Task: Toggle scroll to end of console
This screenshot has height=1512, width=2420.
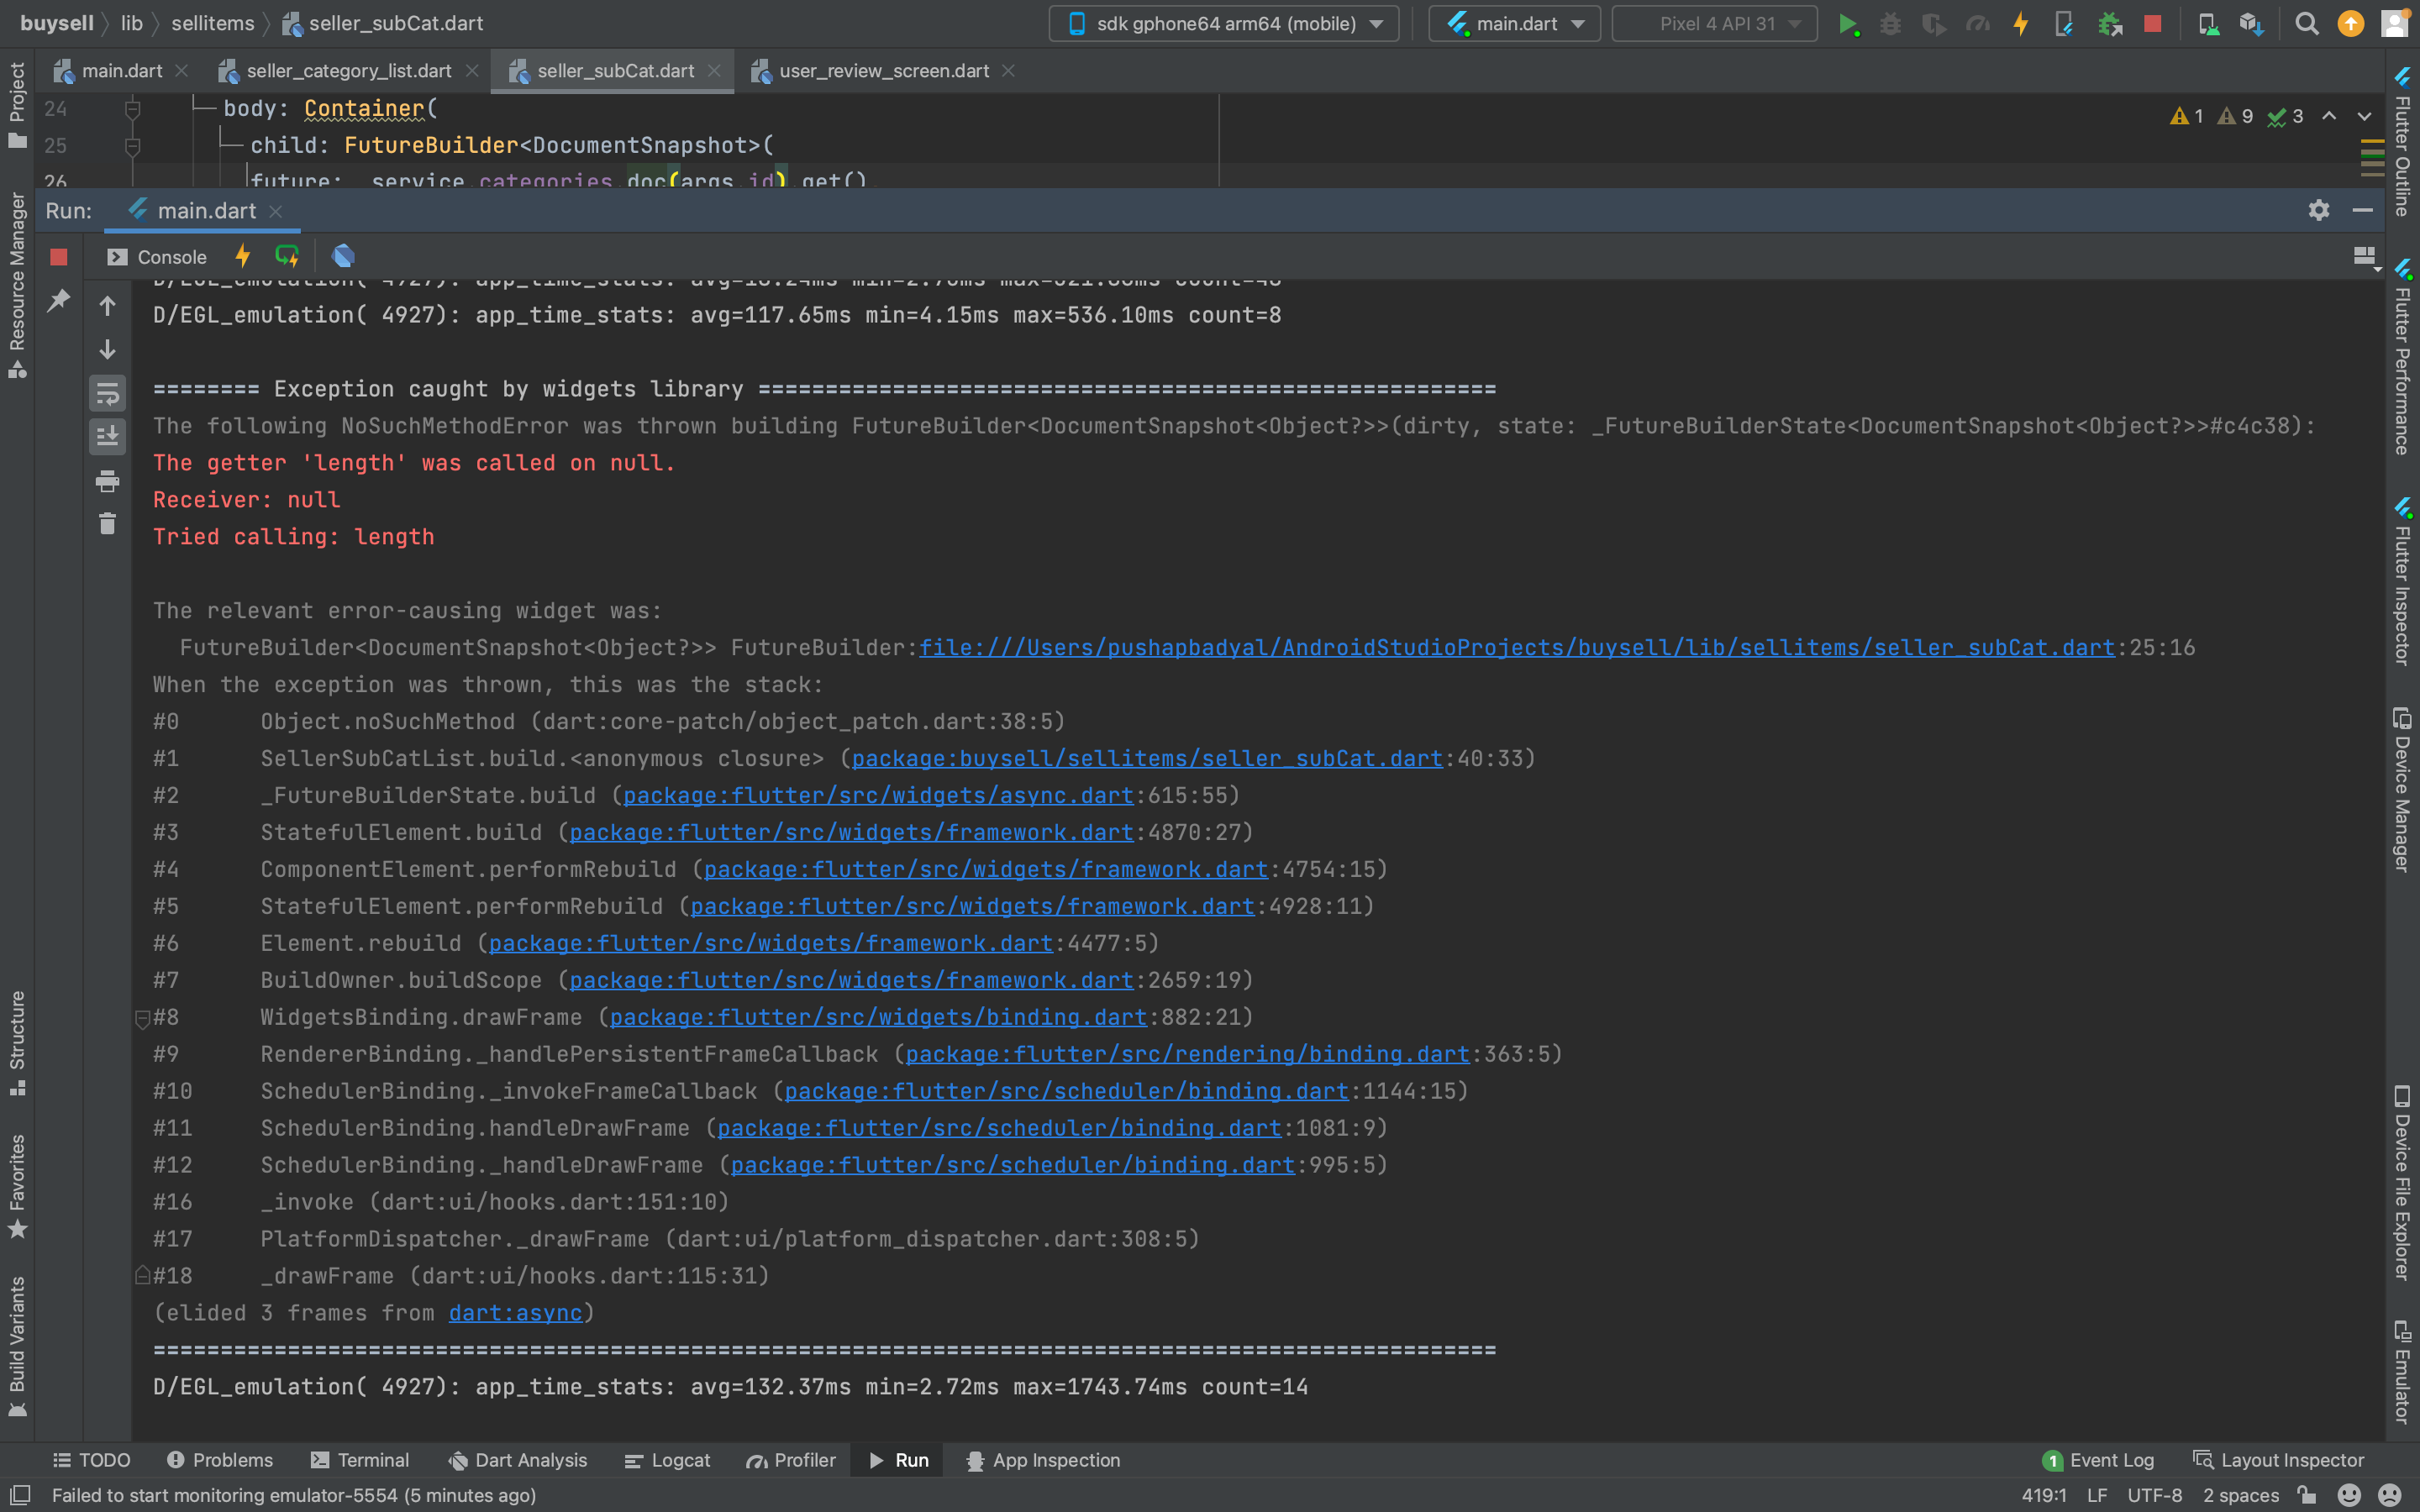Action: tap(107, 436)
